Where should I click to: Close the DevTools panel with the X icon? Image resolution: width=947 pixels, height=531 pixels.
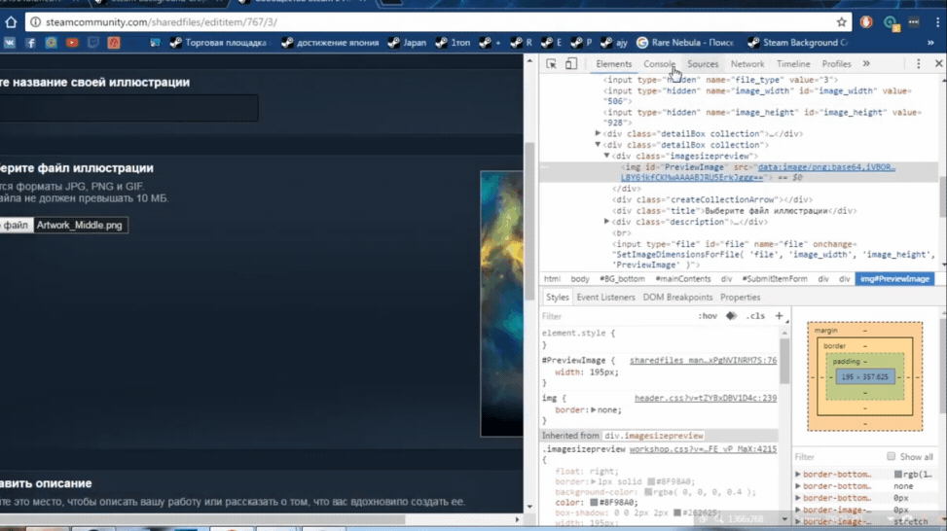(938, 63)
